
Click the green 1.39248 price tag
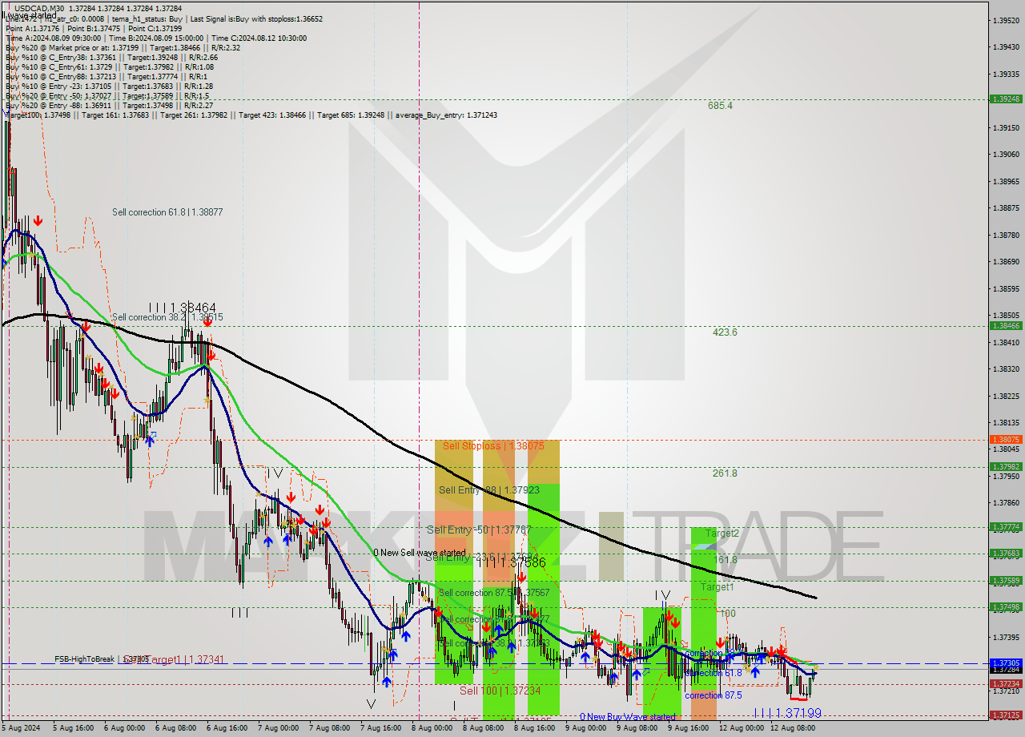(1005, 99)
